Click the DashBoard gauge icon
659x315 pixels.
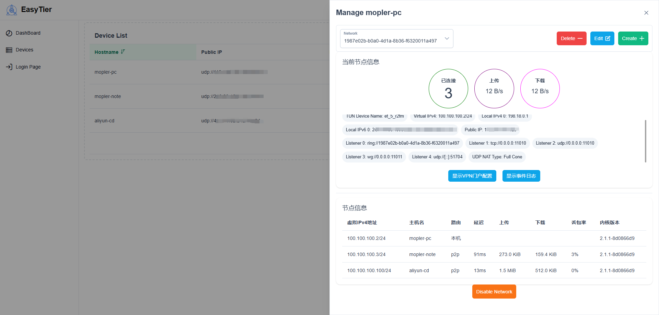pos(9,33)
